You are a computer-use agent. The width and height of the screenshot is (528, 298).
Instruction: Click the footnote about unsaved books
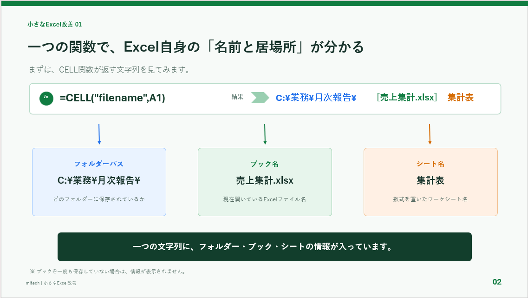(108, 272)
